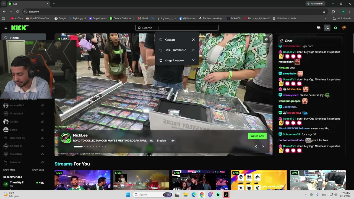Open the Chrome extensions puzzle icon

click(333, 12)
